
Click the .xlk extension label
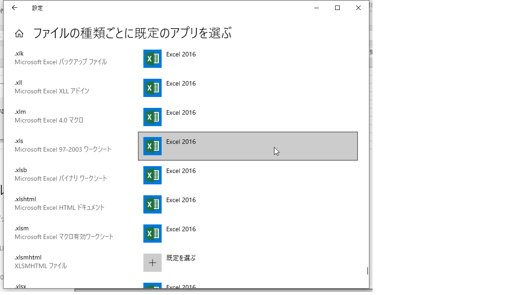point(19,54)
